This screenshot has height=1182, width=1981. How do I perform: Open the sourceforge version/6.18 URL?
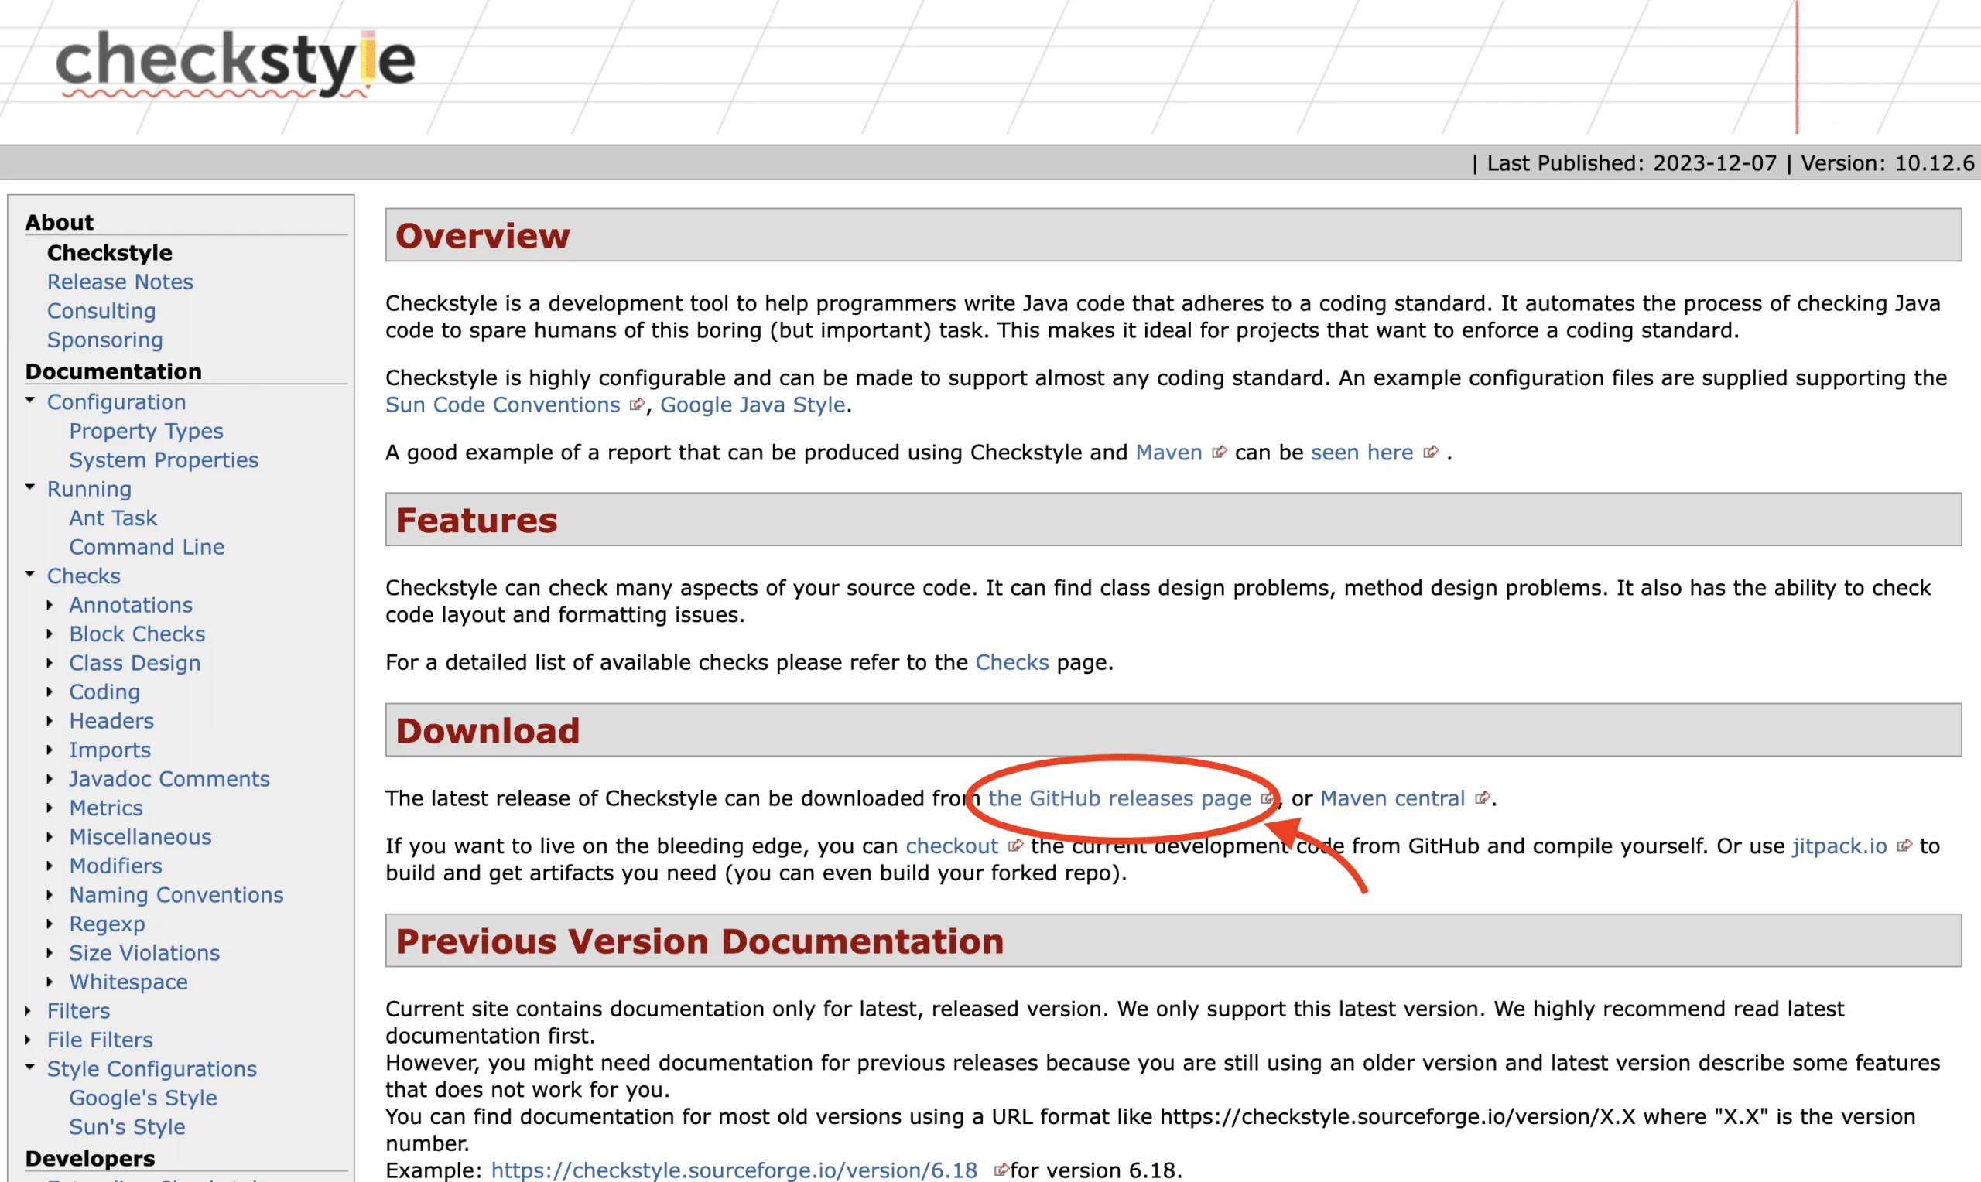pyautogui.click(x=734, y=1171)
